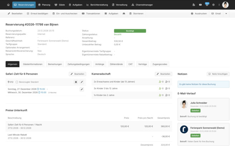
Task: Click green person icon in the Erwachsene row
Action: [160, 82]
